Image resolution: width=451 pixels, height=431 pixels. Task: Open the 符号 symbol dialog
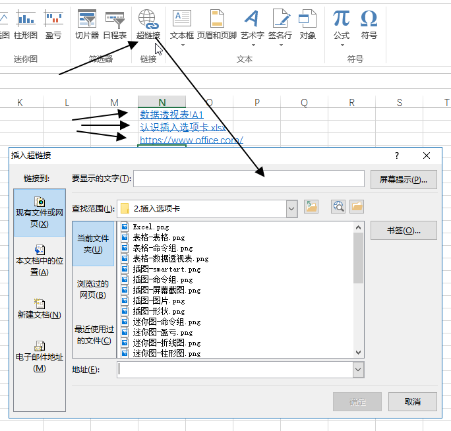tap(369, 24)
